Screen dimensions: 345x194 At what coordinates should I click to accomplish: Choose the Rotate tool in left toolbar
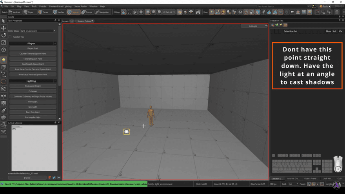[4, 35]
